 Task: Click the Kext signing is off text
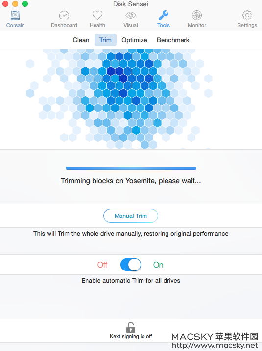131,336
